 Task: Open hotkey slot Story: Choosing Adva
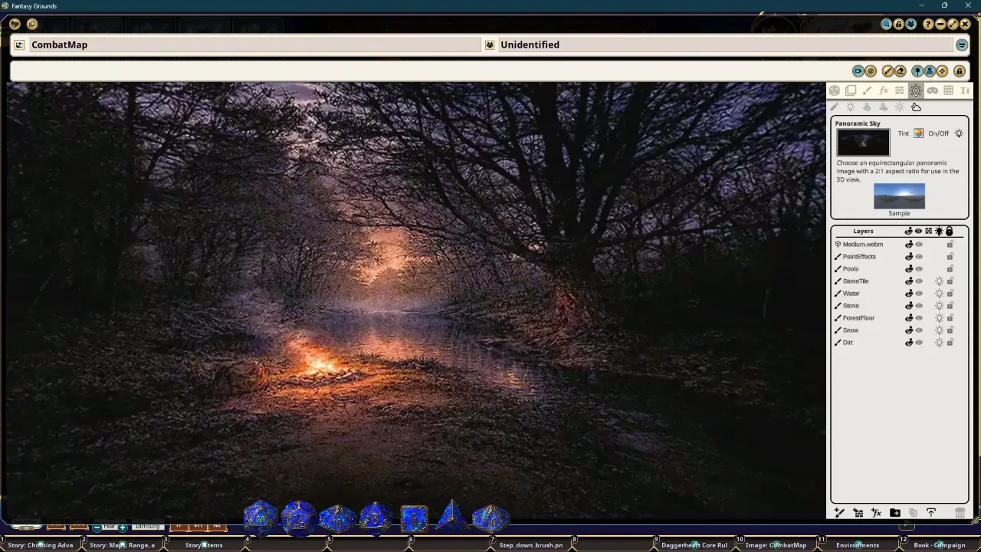(x=41, y=545)
